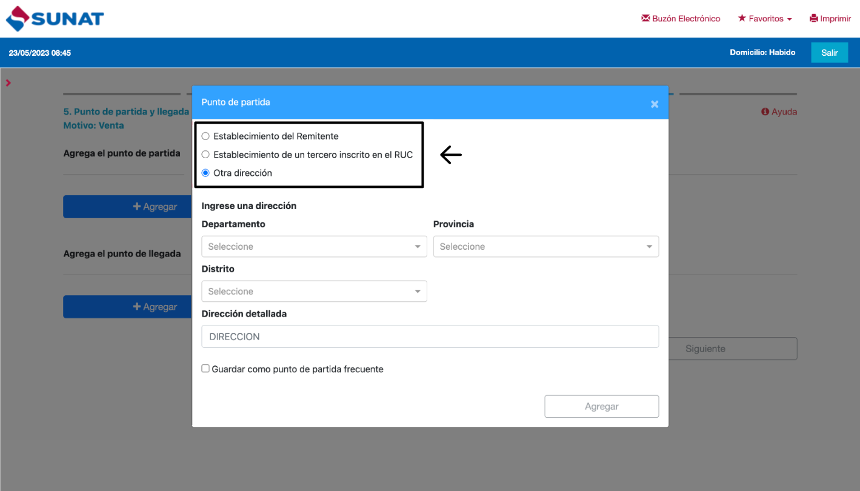Image resolution: width=860 pixels, height=491 pixels.
Task: Click Agregar button in the dialog
Action: (601, 407)
